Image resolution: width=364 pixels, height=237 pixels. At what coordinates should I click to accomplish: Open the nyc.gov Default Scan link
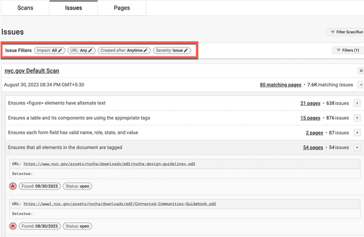pos(31,71)
